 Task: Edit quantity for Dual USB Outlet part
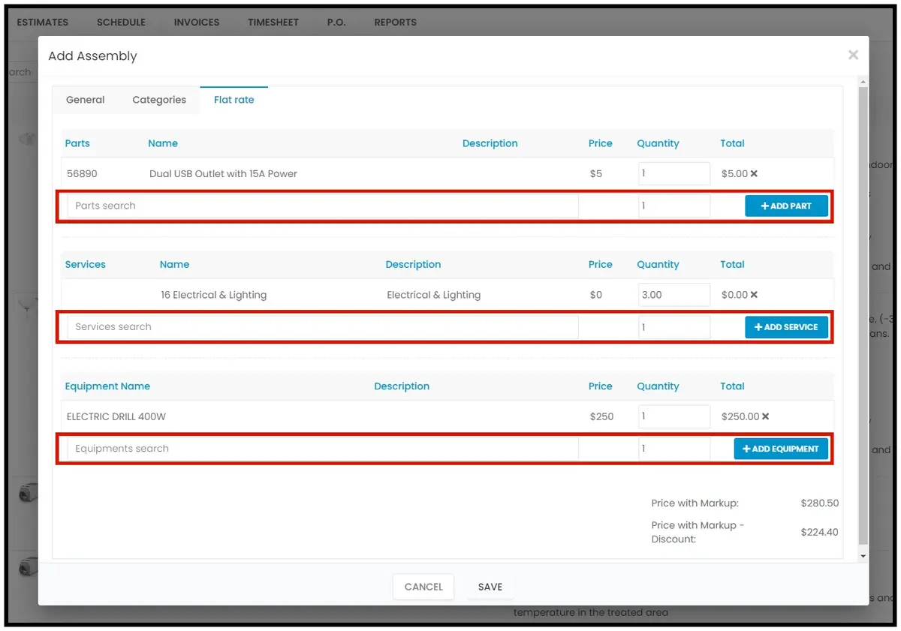coord(674,174)
